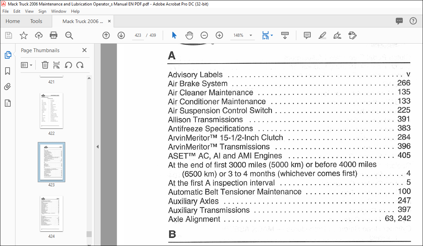Viewport: 423px width, 246px height.
Task: Open the Layers/content sidebar icon
Action: (8, 103)
